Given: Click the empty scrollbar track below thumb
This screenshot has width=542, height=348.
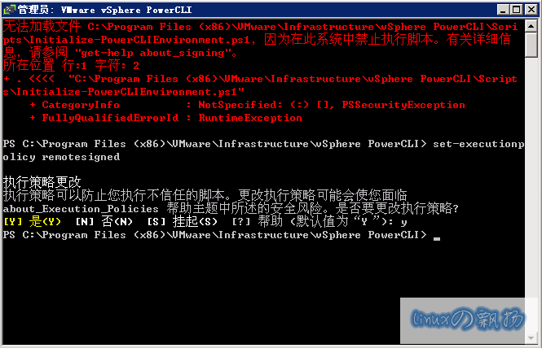Looking at the screenshot, I should click(531, 195).
